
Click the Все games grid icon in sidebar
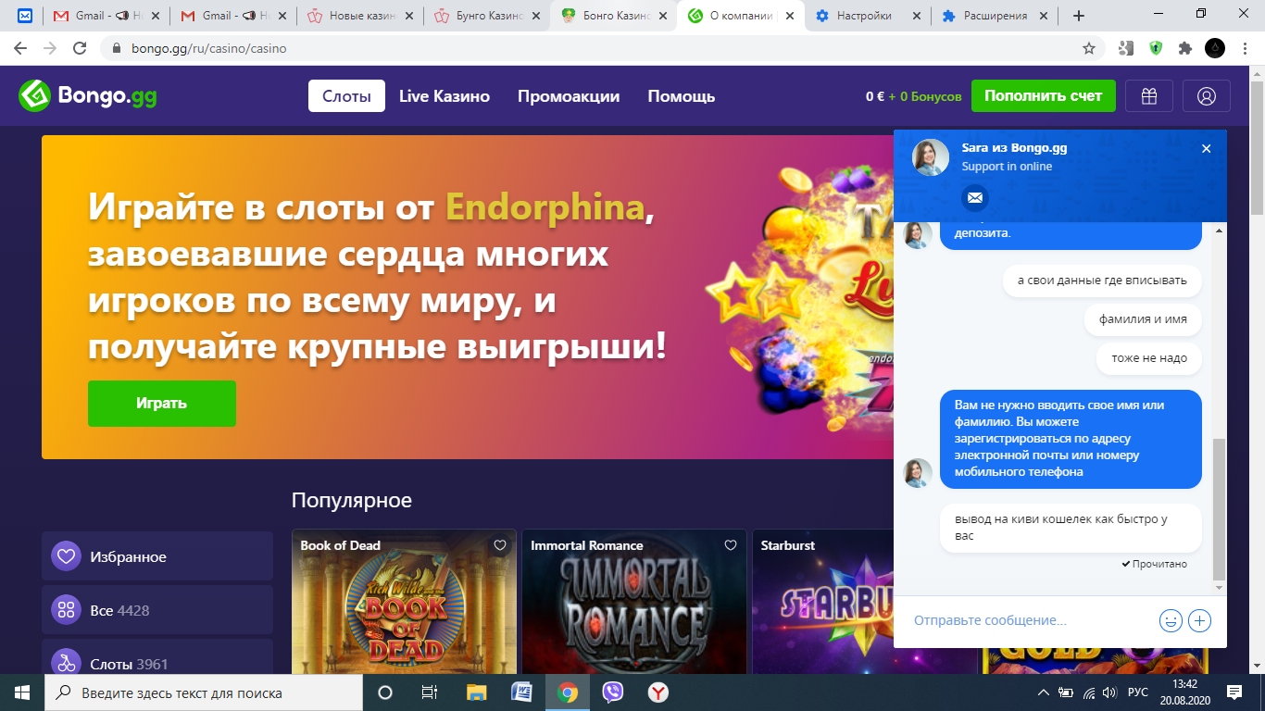click(x=64, y=609)
